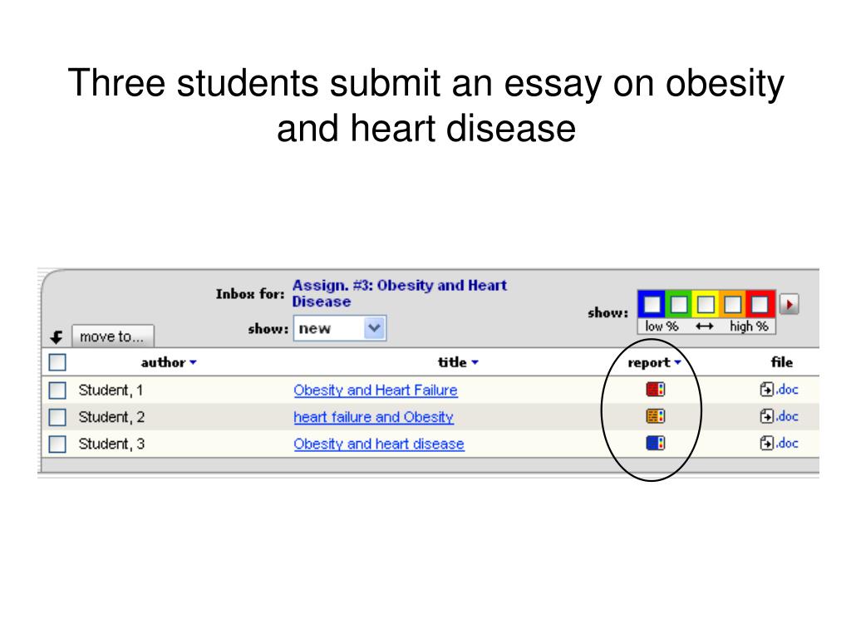851x638 pixels.
Task: Download Student 1's .doc file
Action: 780,389
